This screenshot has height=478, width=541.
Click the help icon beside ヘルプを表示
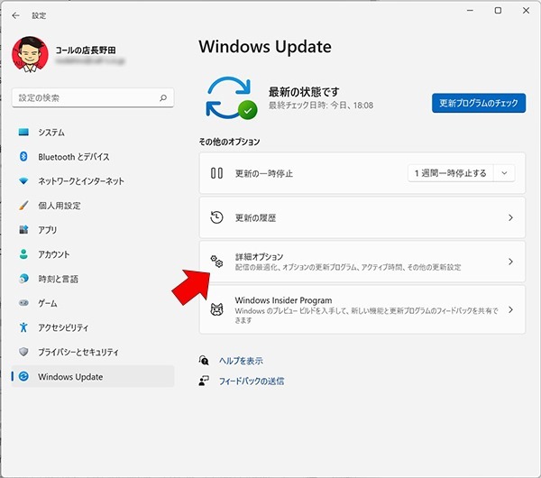[204, 361]
